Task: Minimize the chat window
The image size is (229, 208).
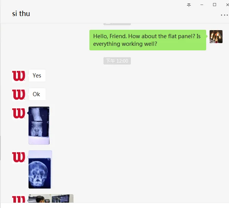Action: point(202,5)
